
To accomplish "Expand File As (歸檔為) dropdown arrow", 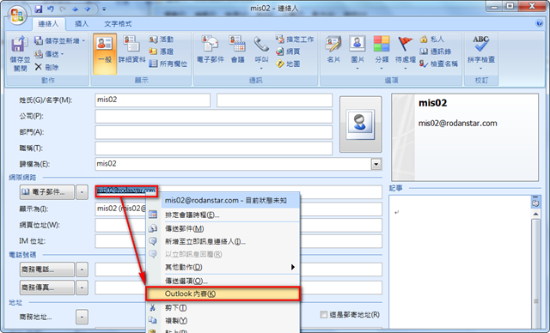I will click(x=376, y=164).
